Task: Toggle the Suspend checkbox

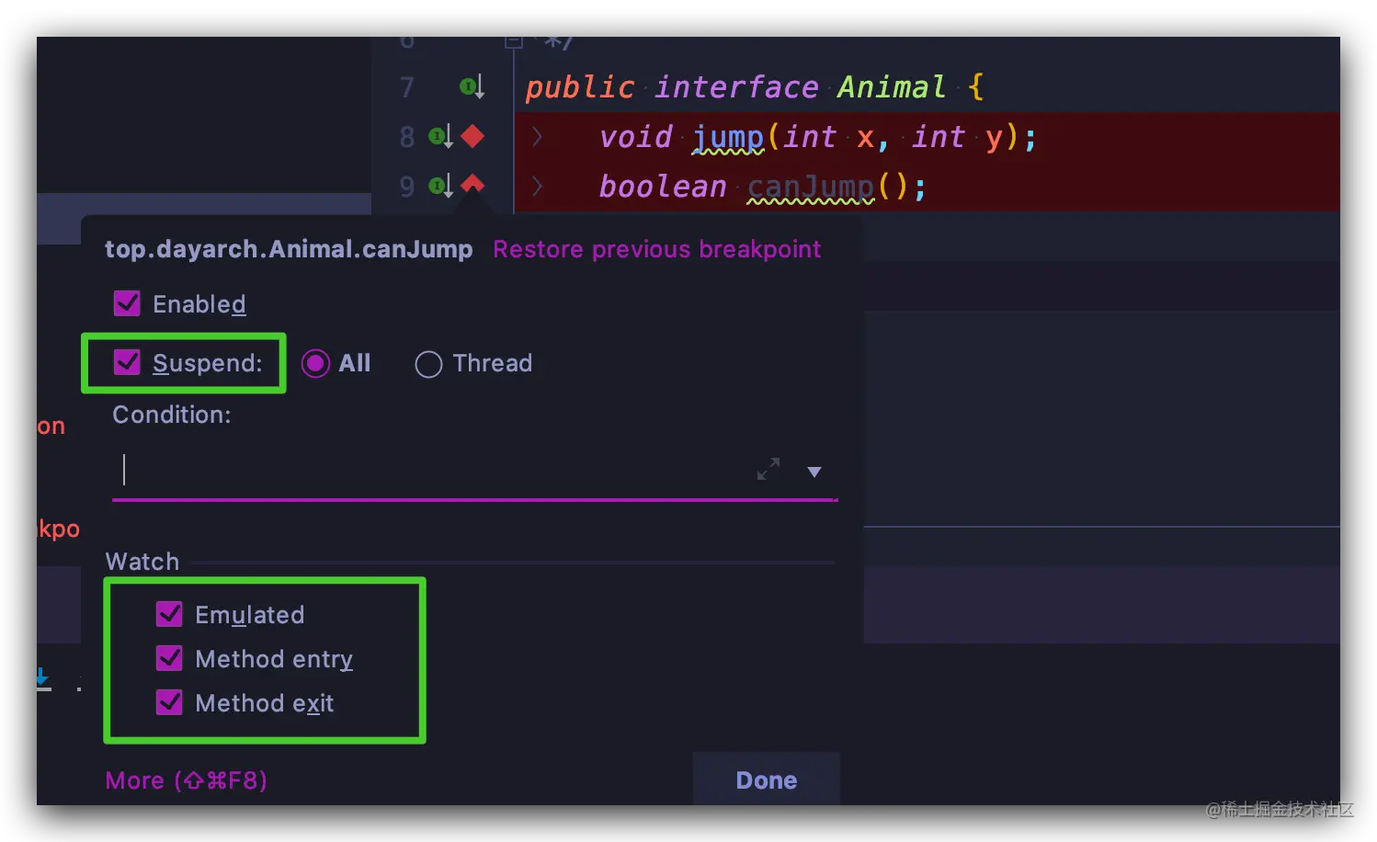Action: pos(127,362)
